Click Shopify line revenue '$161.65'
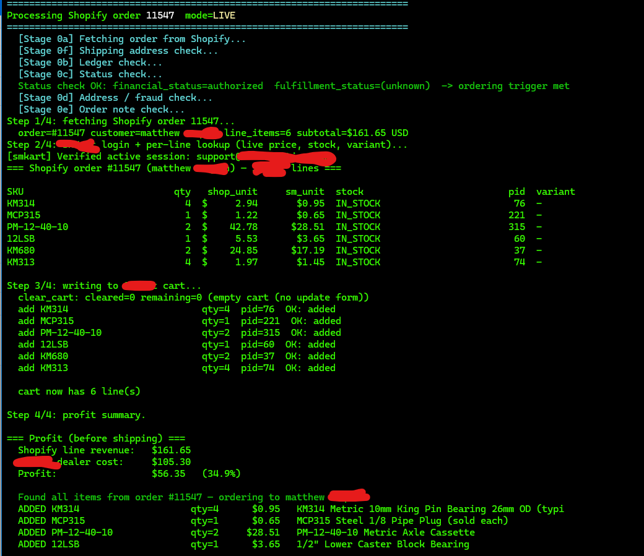644x556 pixels. [x=172, y=450]
